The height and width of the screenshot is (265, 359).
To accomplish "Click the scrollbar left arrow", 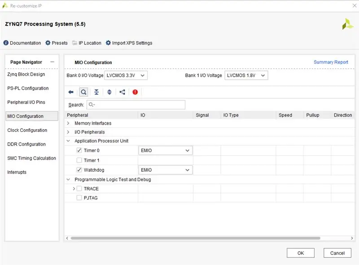I will 67,238.
